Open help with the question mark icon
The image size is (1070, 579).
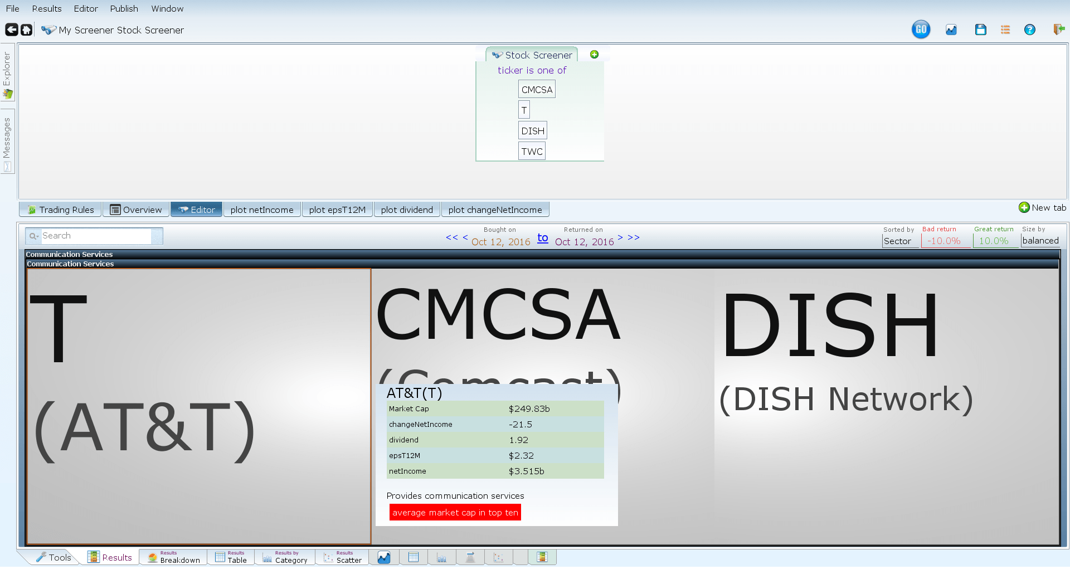pos(1030,30)
